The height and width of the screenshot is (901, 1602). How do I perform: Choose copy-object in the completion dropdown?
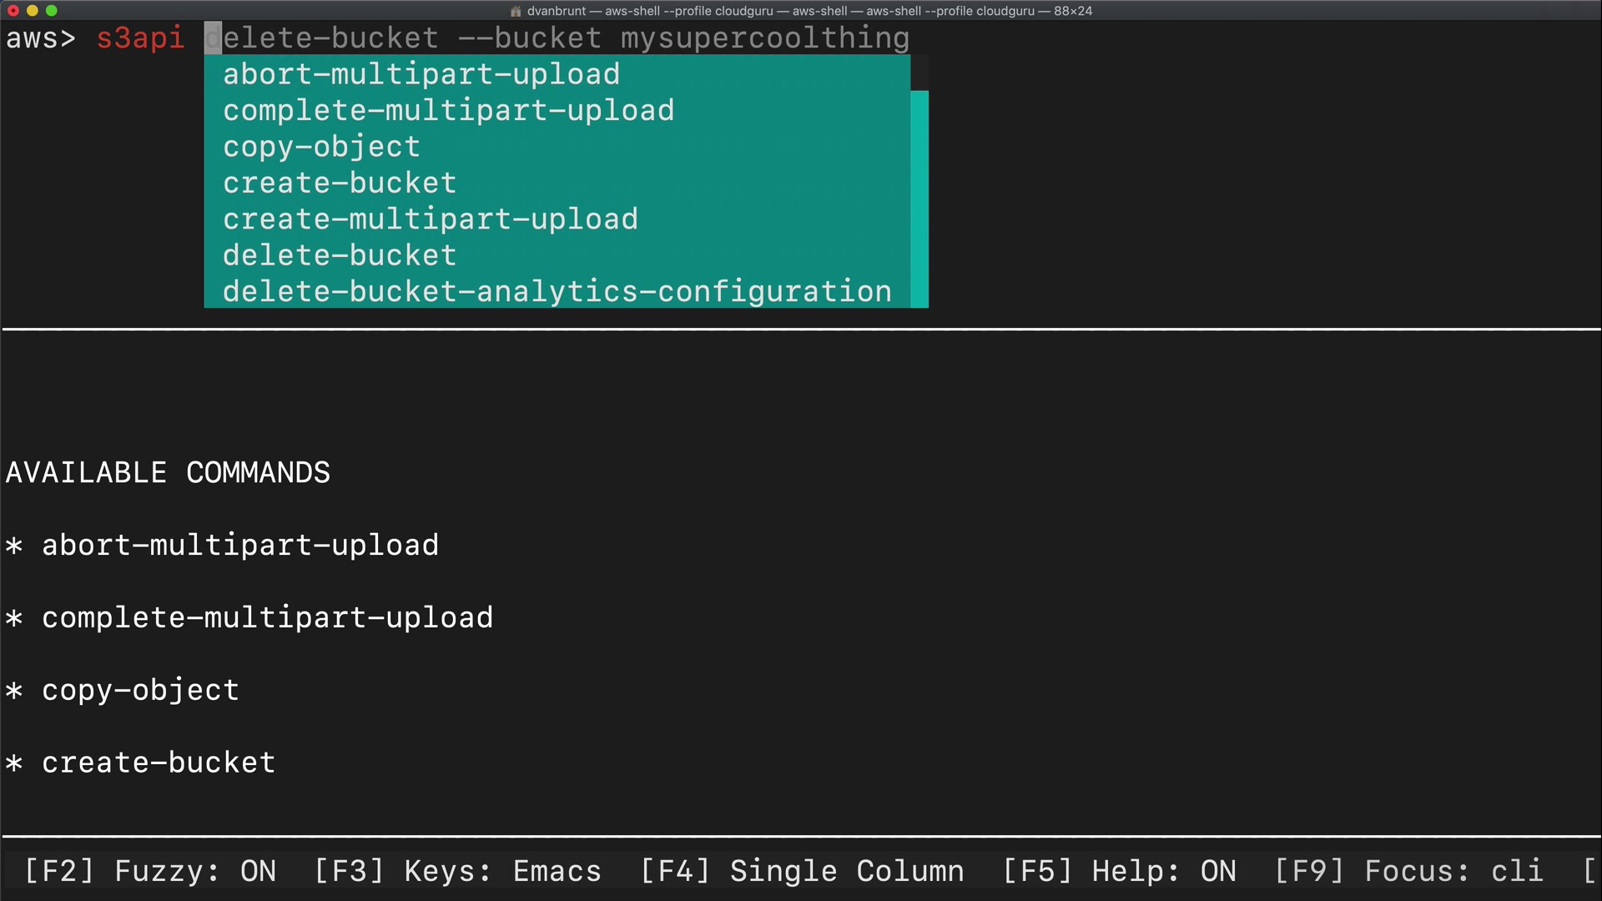pyautogui.click(x=321, y=147)
